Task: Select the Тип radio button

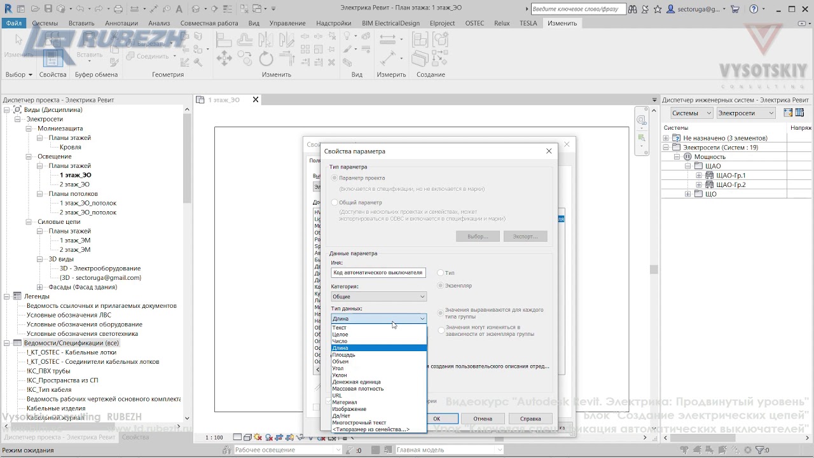Action: pyautogui.click(x=441, y=273)
